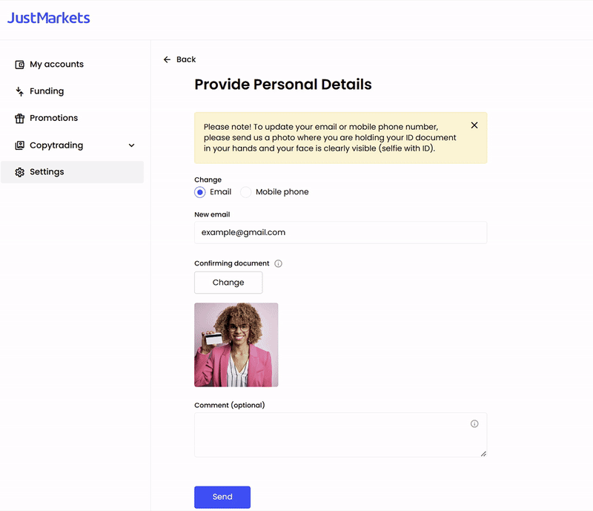Expand the Copytrading submenu chevron
Image resolution: width=593 pixels, height=511 pixels.
pos(132,145)
